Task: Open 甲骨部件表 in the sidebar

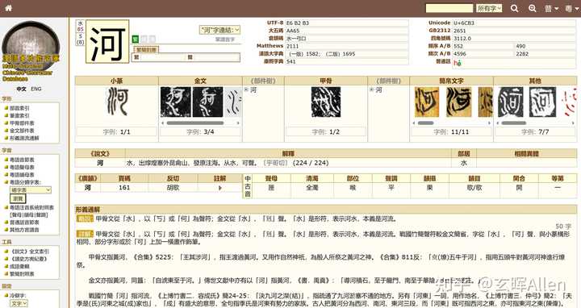Action: point(22,123)
